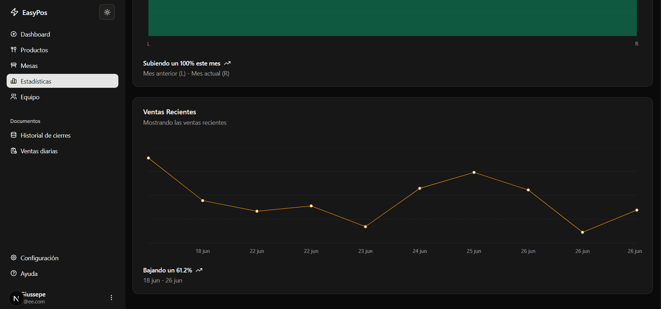
Task: Select the 23 jun data point
Action: click(366, 227)
